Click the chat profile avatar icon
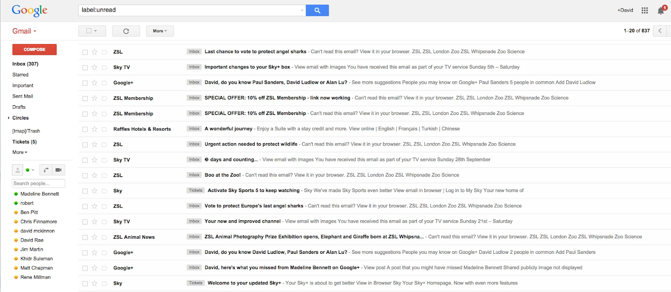The width and height of the screenshot is (671, 292). coord(17,170)
